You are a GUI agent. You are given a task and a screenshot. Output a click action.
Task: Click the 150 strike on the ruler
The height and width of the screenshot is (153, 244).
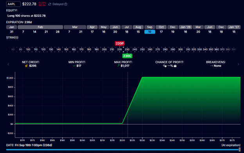coord(66,50)
